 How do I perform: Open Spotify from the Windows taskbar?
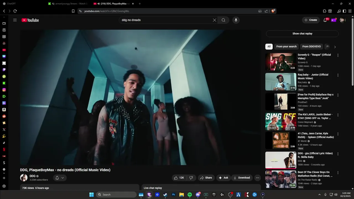pyautogui.click(x=190, y=195)
